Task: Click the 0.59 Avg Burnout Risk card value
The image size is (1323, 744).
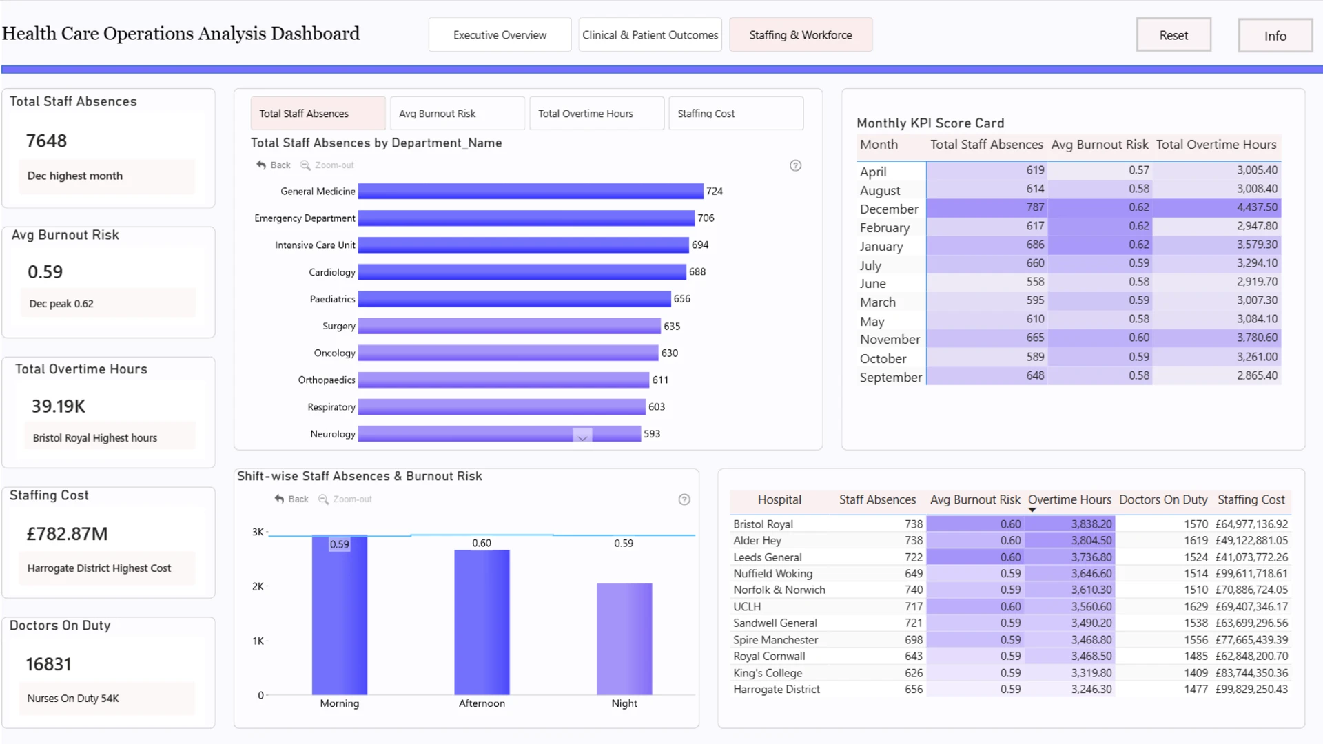Action: click(x=45, y=272)
